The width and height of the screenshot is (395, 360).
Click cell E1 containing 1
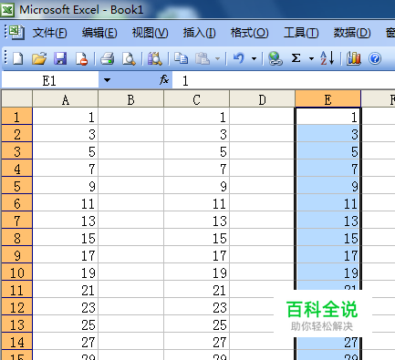click(327, 117)
